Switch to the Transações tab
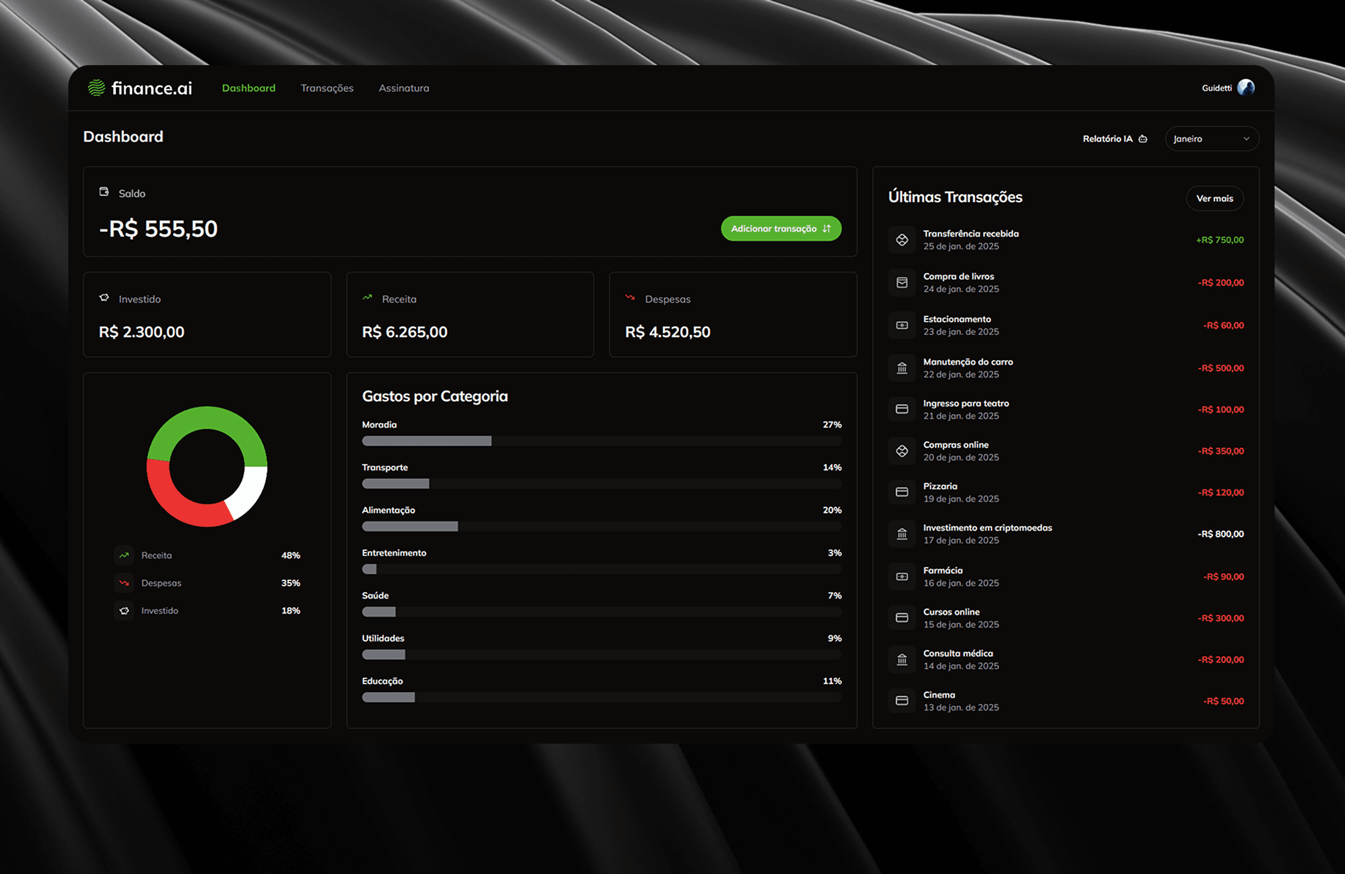 click(x=327, y=88)
